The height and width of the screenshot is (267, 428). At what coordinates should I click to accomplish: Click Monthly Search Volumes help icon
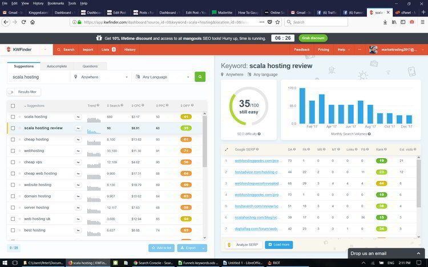[369, 134]
